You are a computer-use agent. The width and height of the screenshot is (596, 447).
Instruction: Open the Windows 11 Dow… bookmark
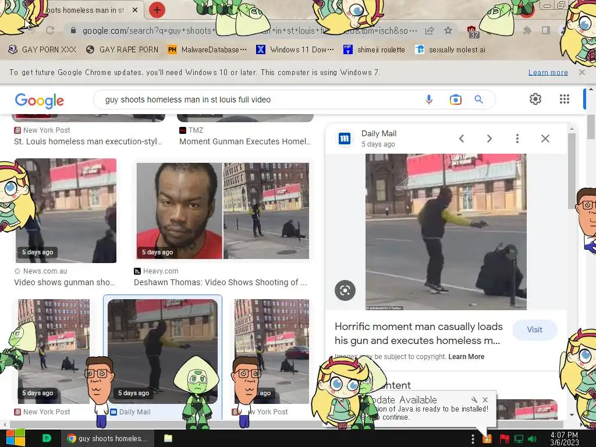(x=295, y=50)
